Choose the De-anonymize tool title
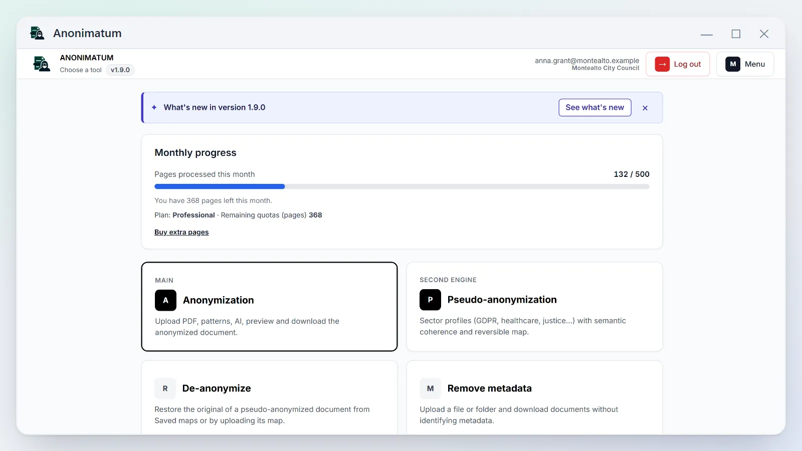The image size is (802, 451). click(217, 388)
